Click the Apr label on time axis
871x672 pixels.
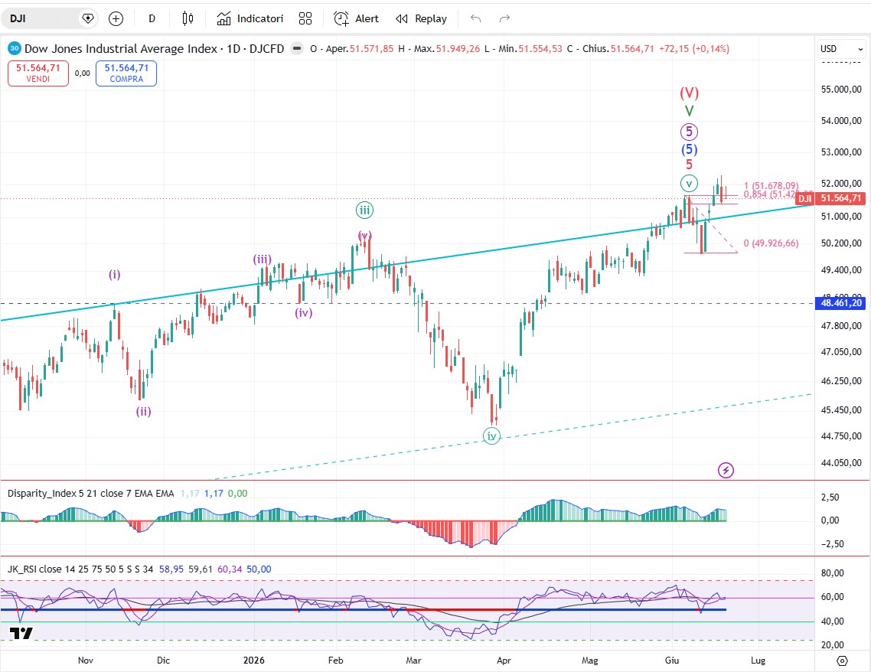tap(504, 661)
